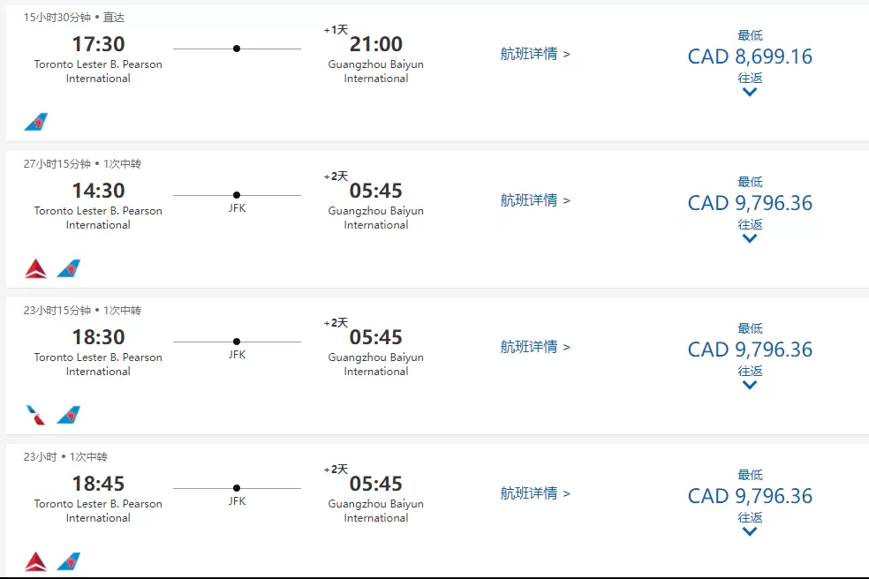Click the Delta logo on 18:45 flight

[36, 562]
